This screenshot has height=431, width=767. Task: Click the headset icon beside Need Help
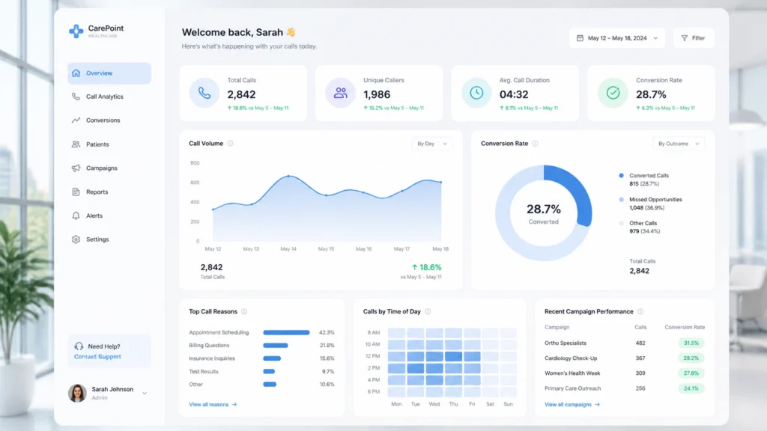coord(79,346)
